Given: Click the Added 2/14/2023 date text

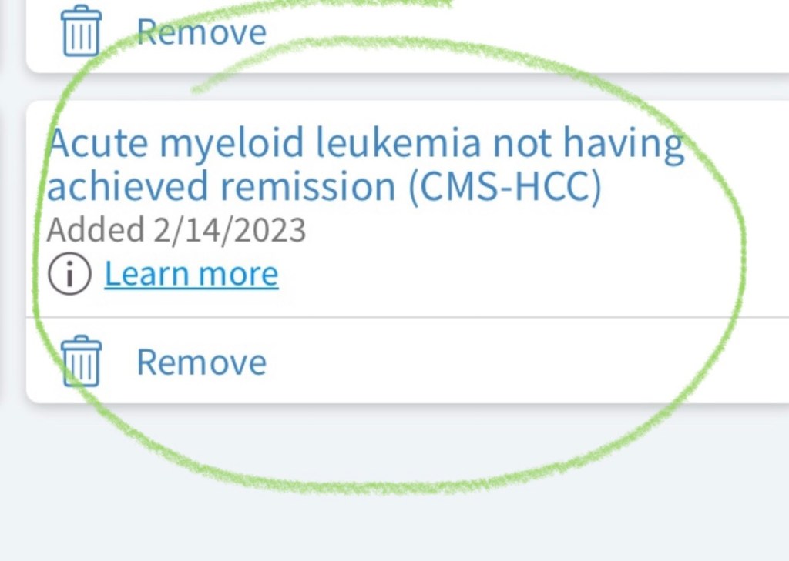Looking at the screenshot, I should coord(176,229).
